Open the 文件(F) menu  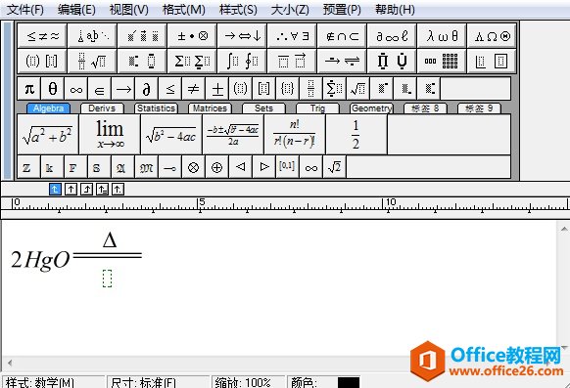25,10
